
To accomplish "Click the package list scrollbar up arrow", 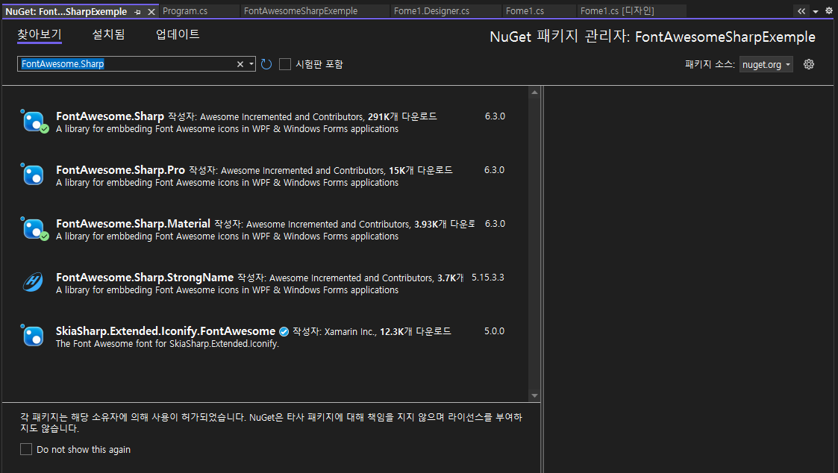I will (534, 93).
